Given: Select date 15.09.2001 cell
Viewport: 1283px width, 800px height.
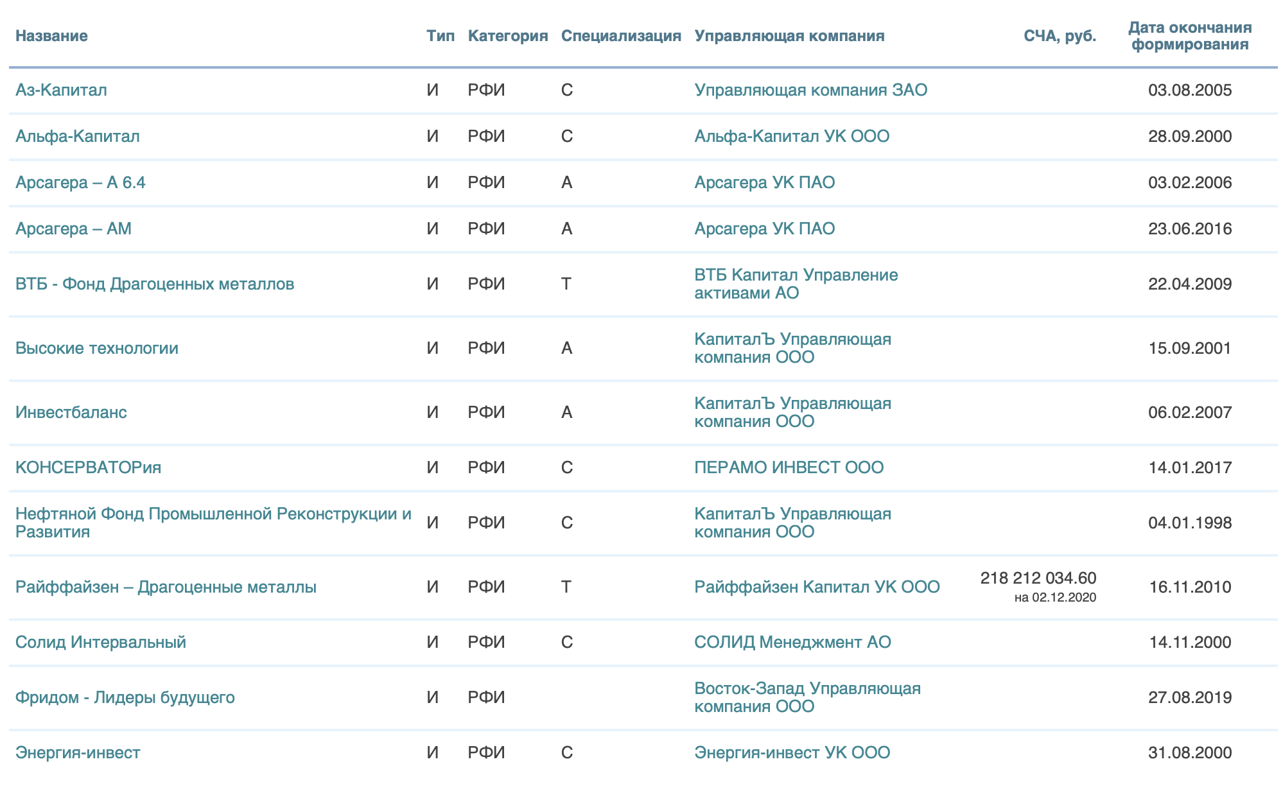Looking at the screenshot, I should coord(1190,348).
